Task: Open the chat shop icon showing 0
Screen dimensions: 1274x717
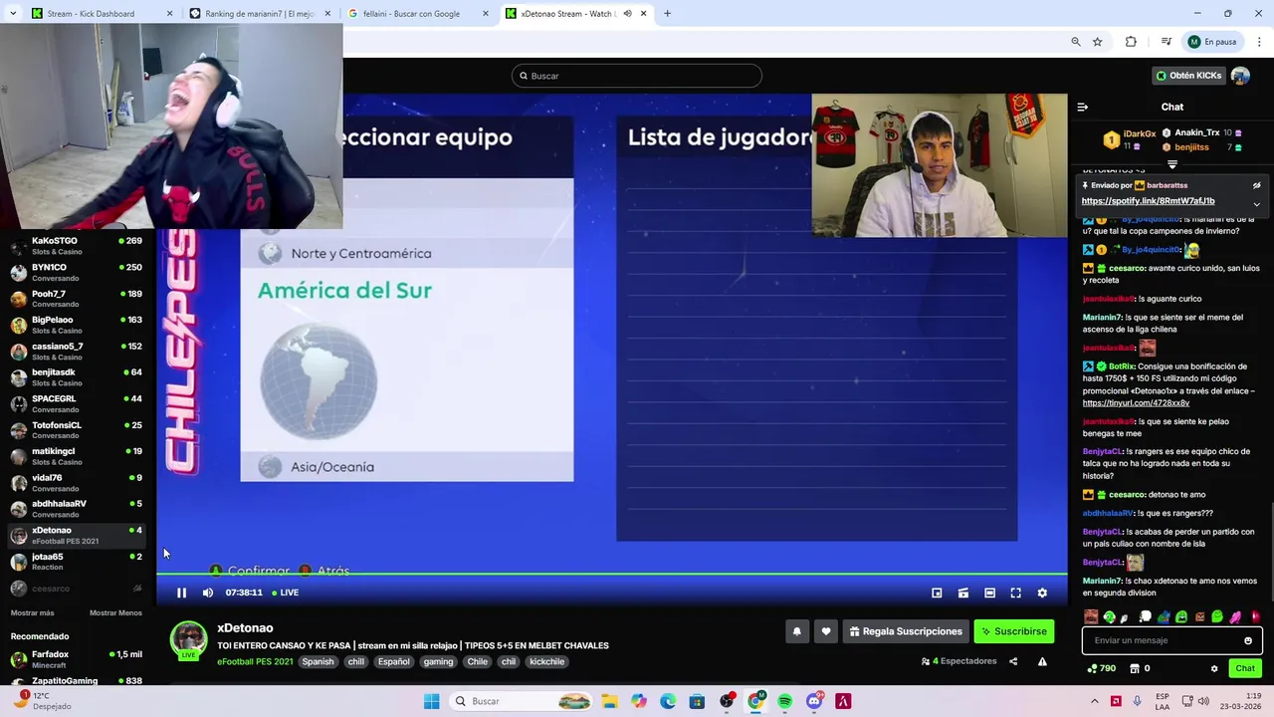Action: (x=1140, y=668)
